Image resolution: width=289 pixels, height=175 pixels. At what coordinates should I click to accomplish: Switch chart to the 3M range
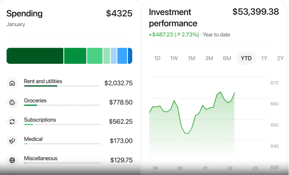point(209,58)
